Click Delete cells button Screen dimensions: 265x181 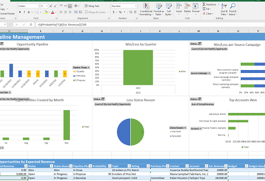187,9
